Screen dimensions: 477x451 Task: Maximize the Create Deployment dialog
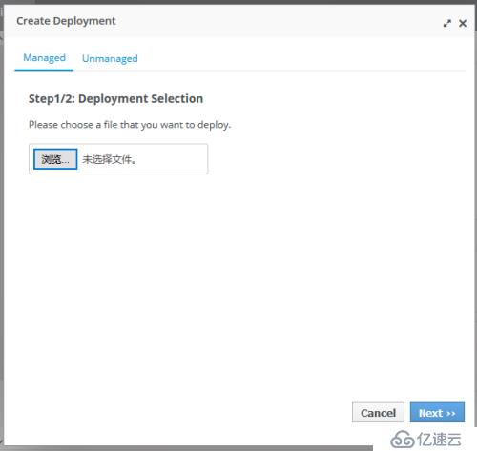pyautogui.click(x=447, y=23)
